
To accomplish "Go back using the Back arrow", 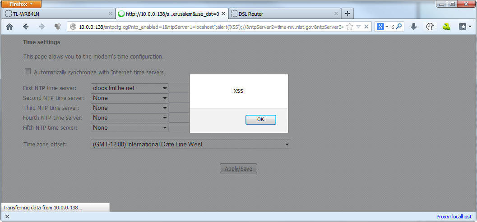I will tap(26, 27).
